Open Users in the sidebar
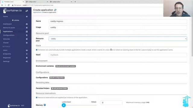Viewport: 193px width, 108px height. (5, 50)
